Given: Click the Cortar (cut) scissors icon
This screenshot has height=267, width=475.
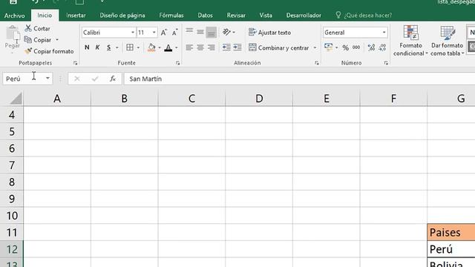Looking at the screenshot, I should 28,28.
